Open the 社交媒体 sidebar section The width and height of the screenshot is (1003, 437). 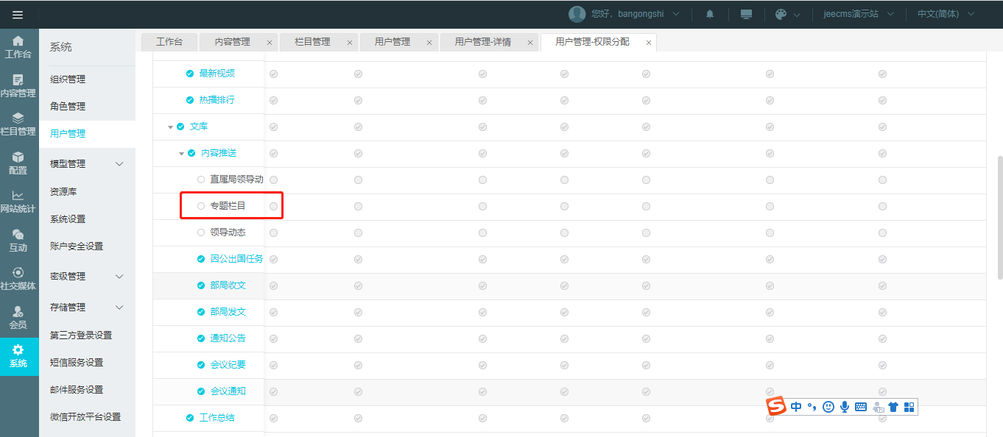pos(18,278)
